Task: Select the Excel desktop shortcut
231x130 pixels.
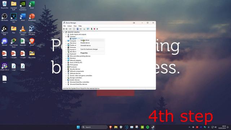Action: pyautogui.click(x=32, y=5)
